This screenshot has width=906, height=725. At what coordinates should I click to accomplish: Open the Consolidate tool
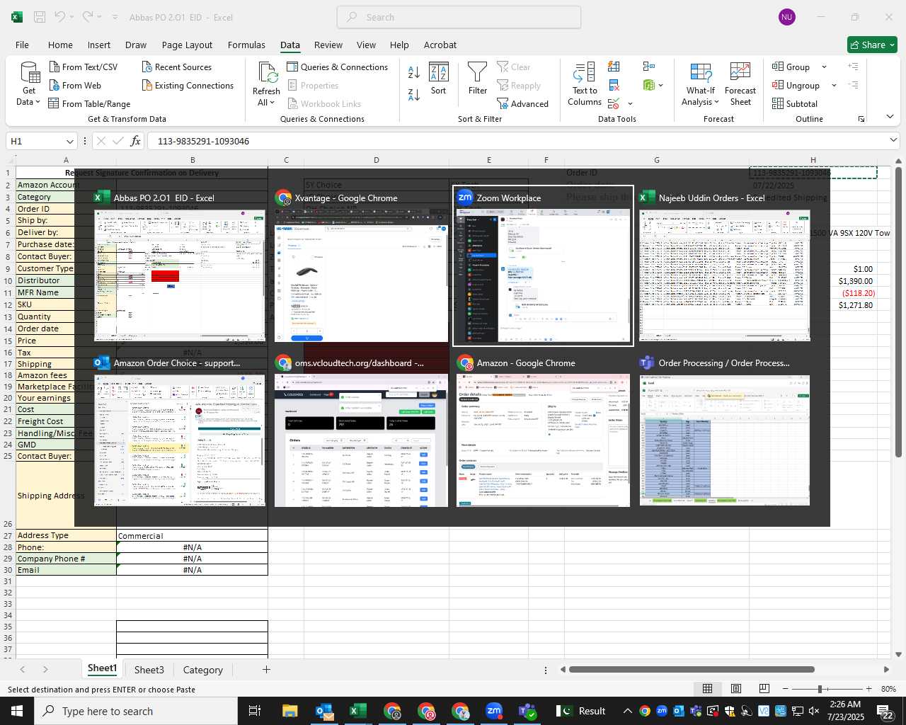[649, 67]
